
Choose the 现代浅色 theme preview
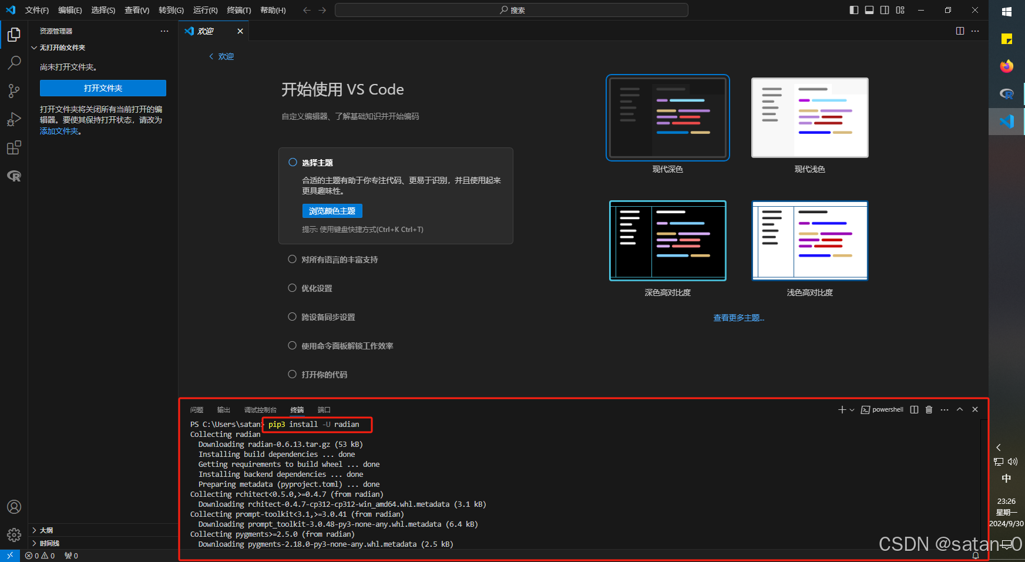810,117
